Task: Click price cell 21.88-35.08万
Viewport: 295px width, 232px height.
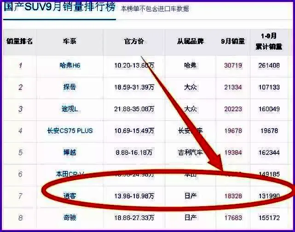Action: [134, 109]
